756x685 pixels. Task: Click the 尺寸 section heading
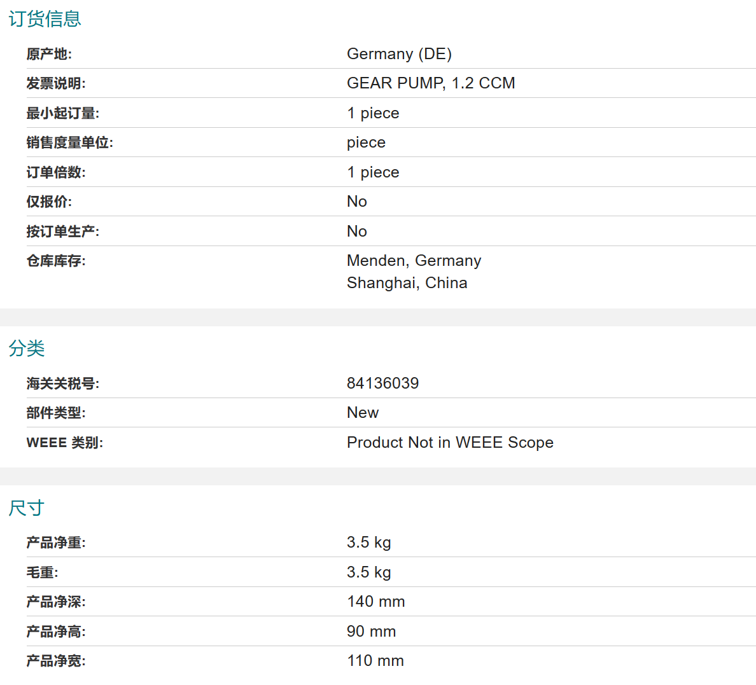click(x=27, y=508)
